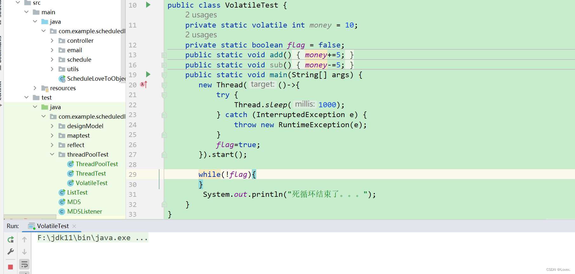Click the main folder icon
Image resolution: width=575 pixels, height=274 pixels.
click(36, 12)
